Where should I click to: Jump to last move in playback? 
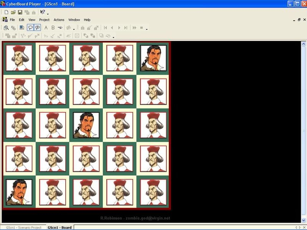pos(126,28)
